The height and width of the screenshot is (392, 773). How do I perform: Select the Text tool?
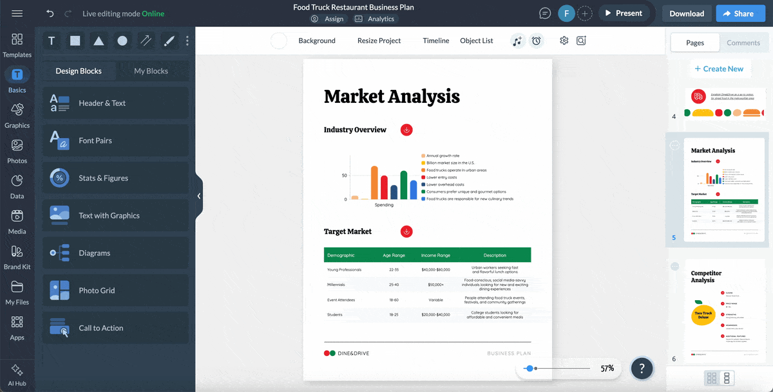point(51,40)
